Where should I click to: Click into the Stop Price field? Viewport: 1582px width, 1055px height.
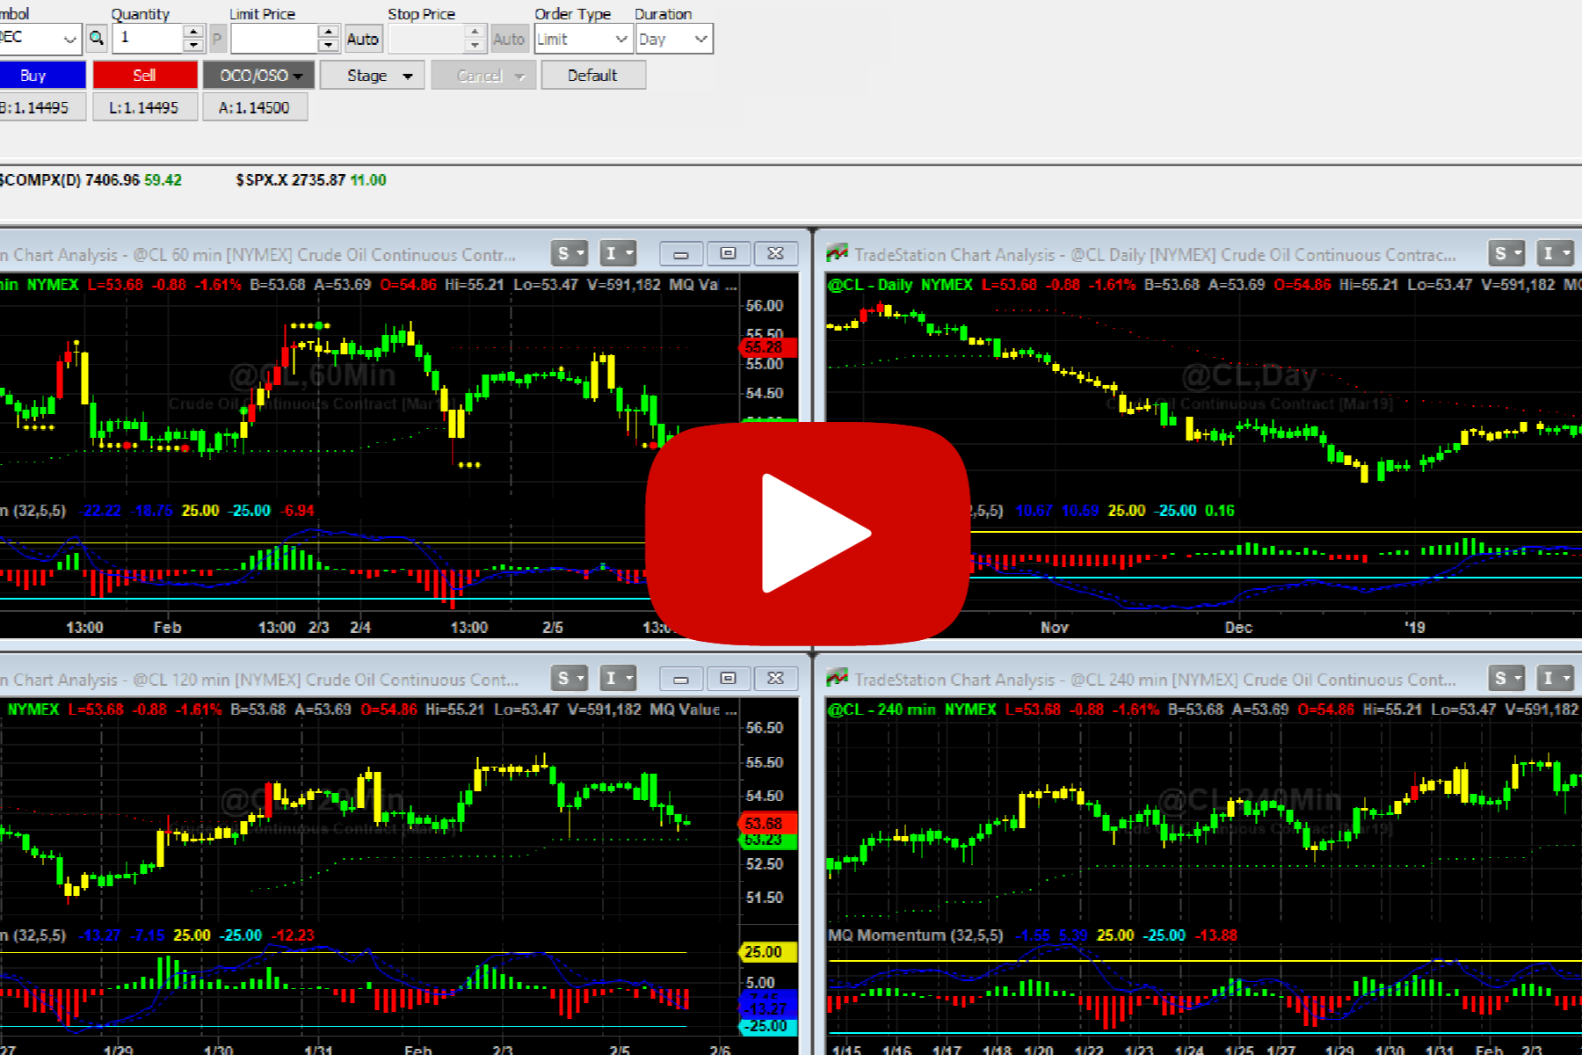[426, 38]
